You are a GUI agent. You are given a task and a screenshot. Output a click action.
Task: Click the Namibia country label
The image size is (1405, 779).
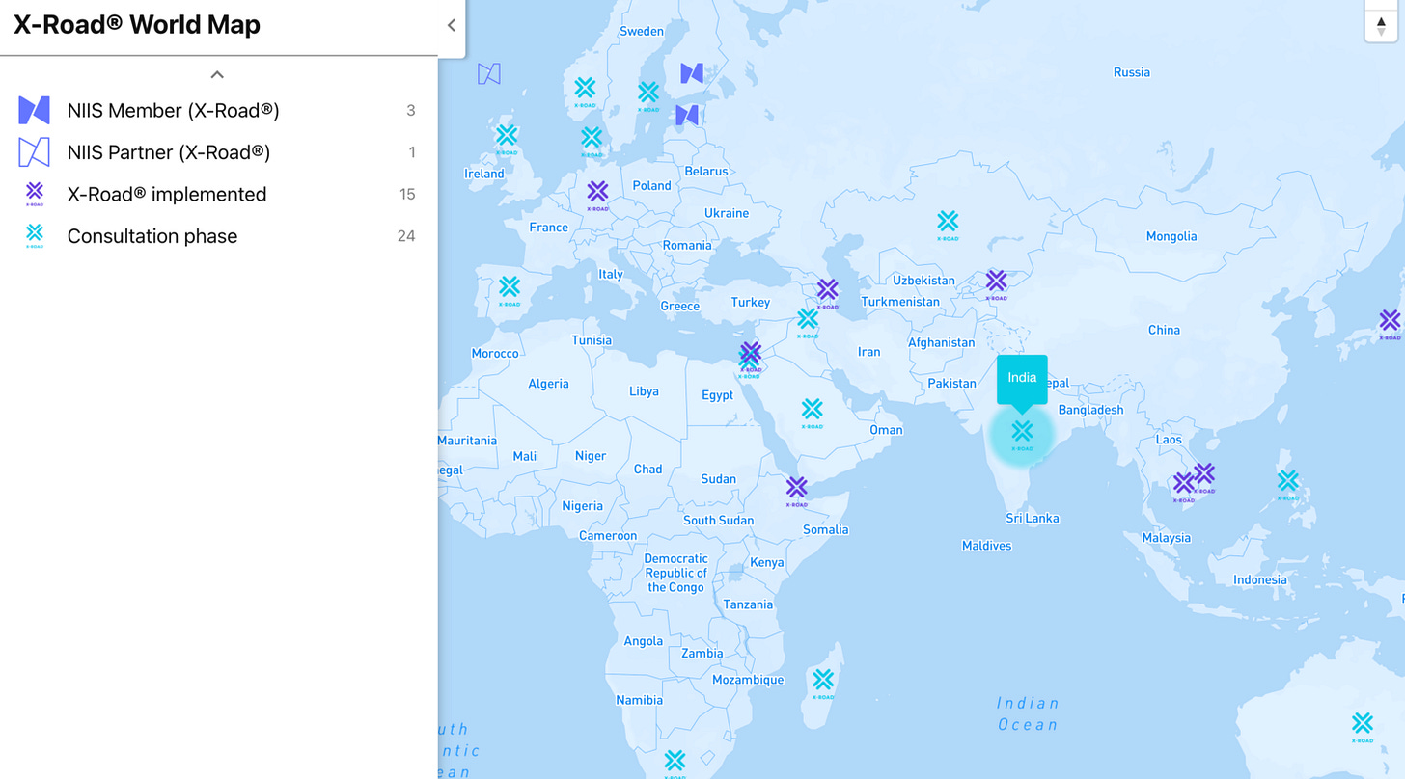coord(639,700)
